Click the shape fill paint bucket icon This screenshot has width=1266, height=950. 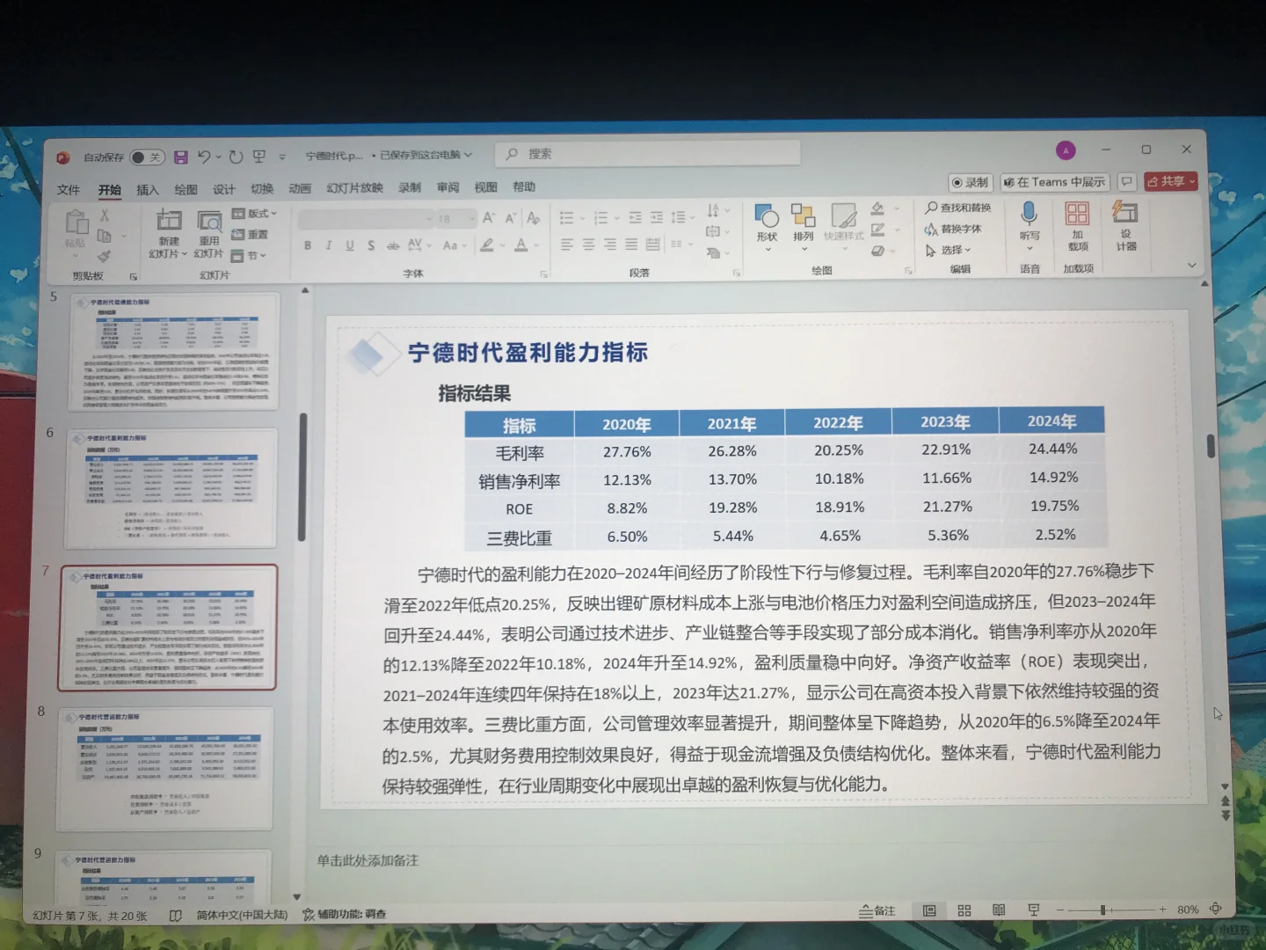coord(877,208)
